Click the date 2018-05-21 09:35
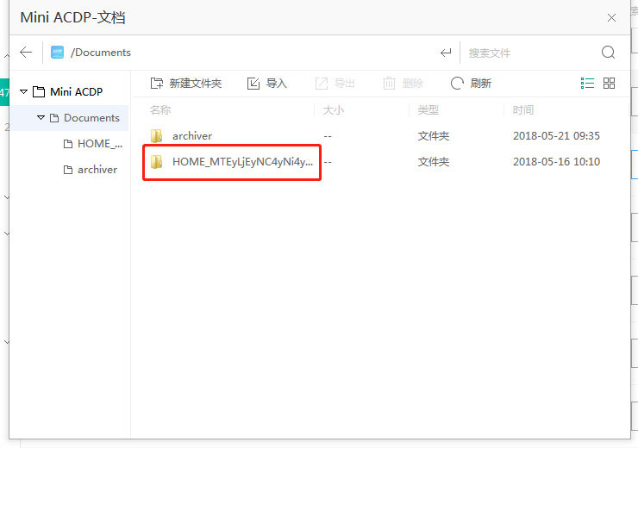 pyautogui.click(x=556, y=136)
